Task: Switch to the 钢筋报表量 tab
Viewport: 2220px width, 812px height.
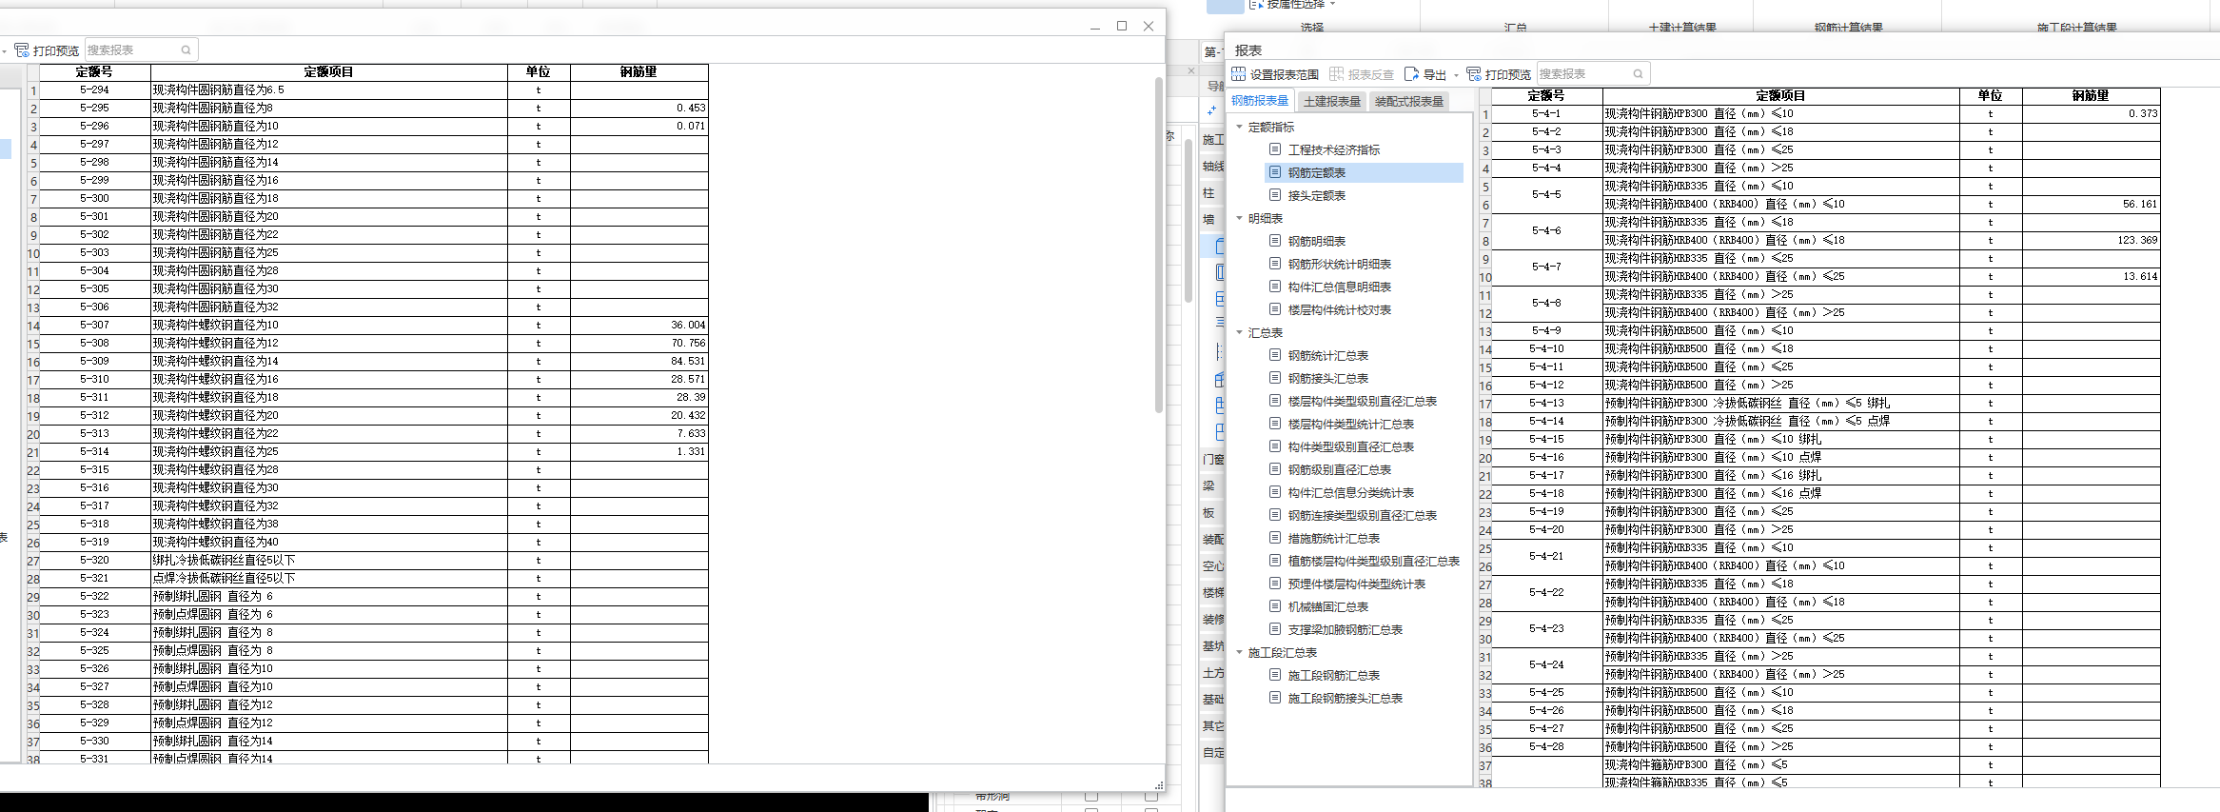Action: (1260, 101)
